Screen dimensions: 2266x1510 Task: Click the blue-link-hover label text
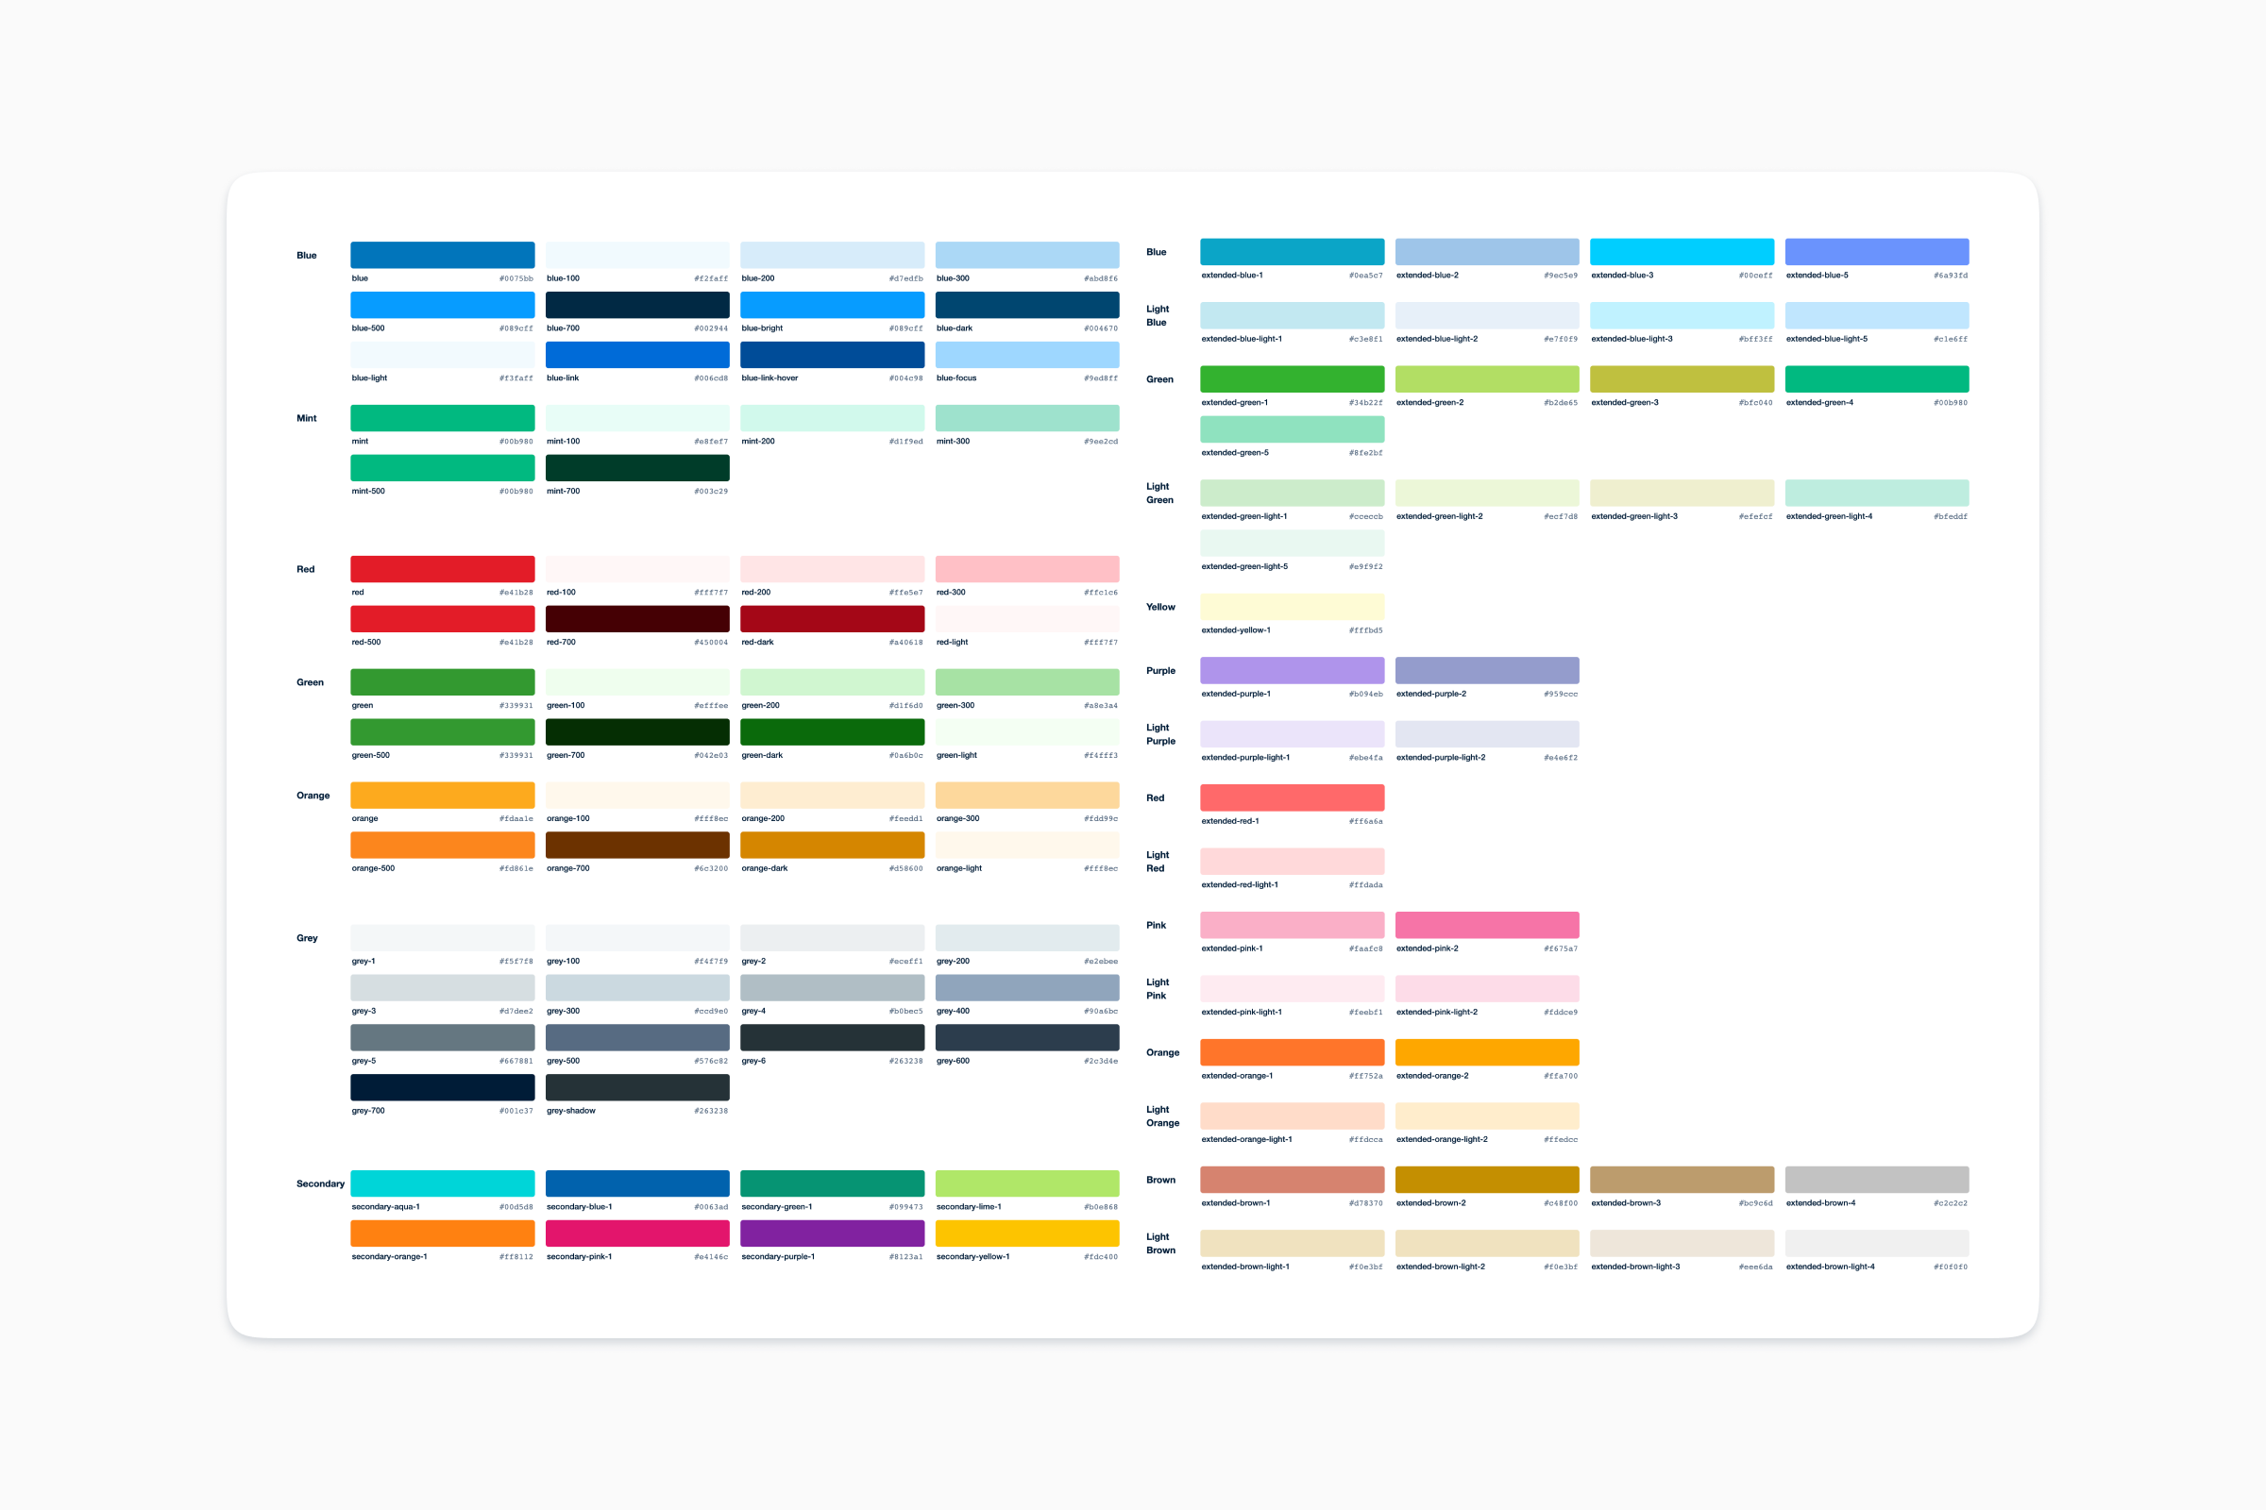click(769, 378)
